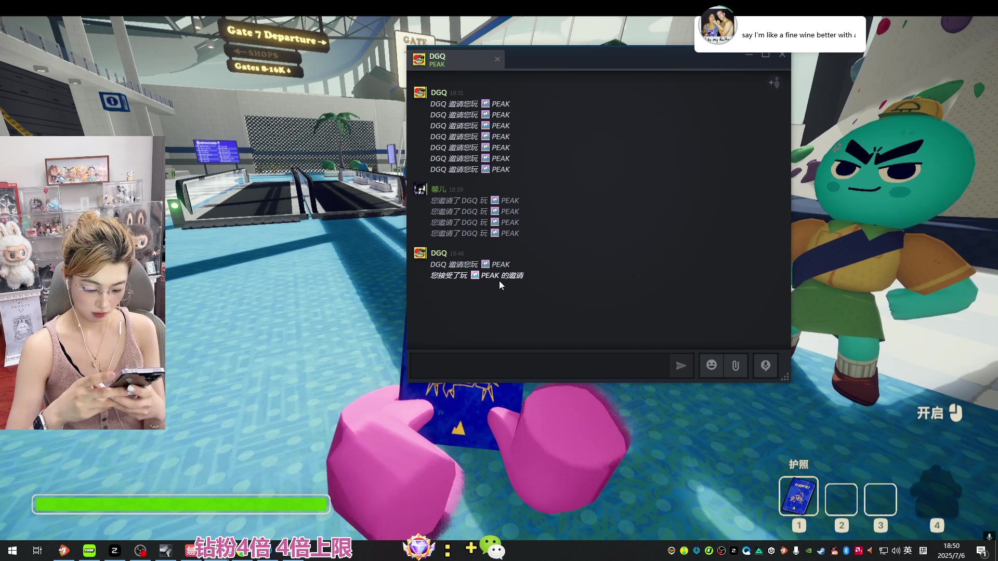Select the DGQ PEAK chat tab

(456, 60)
